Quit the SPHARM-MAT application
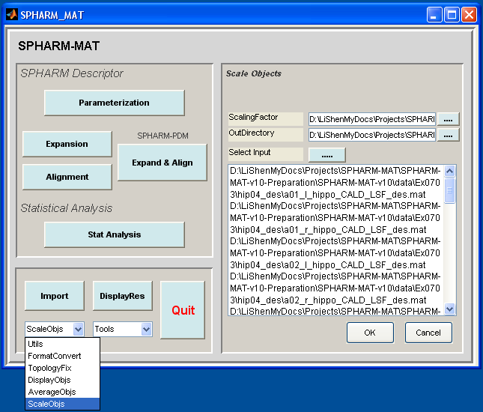Viewport: 483px width, 412px height. click(x=183, y=310)
